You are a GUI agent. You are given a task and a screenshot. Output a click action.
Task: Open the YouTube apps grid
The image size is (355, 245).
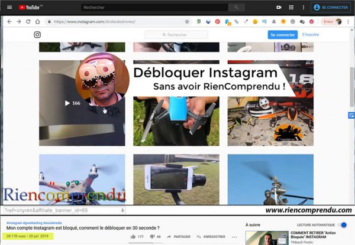click(x=291, y=8)
